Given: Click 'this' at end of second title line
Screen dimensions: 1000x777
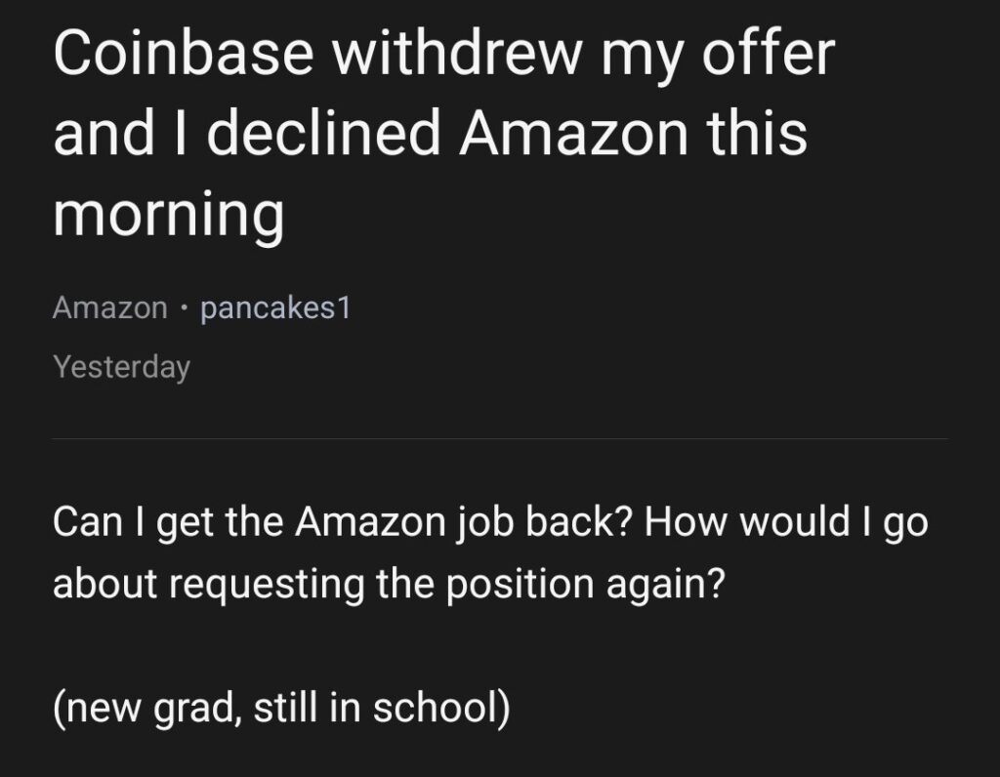Looking at the screenshot, I should (757, 133).
